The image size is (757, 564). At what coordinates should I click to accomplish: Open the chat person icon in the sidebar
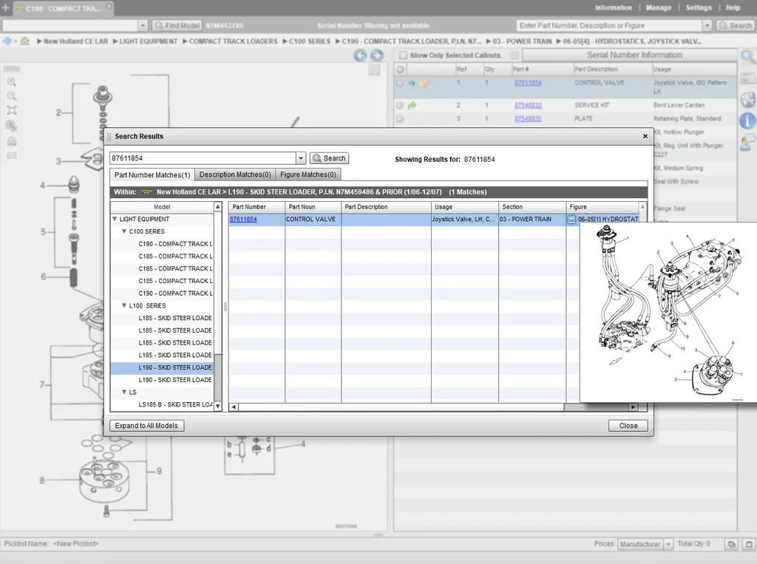click(748, 143)
